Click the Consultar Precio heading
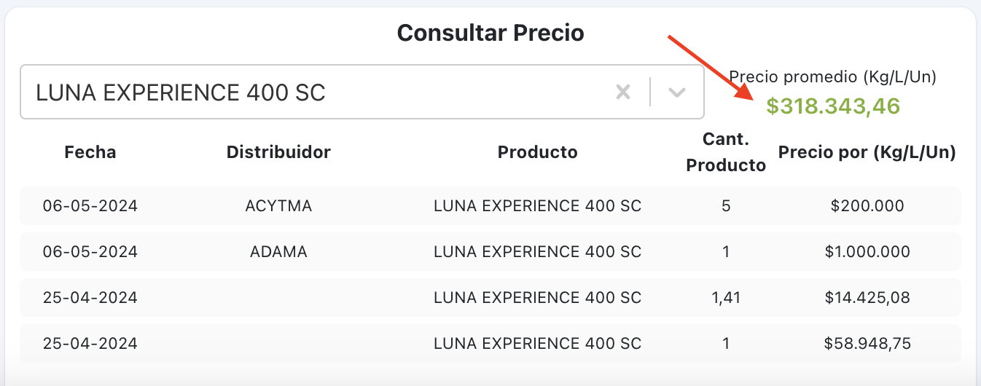981x386 pixels. click(x=490, y=33)
